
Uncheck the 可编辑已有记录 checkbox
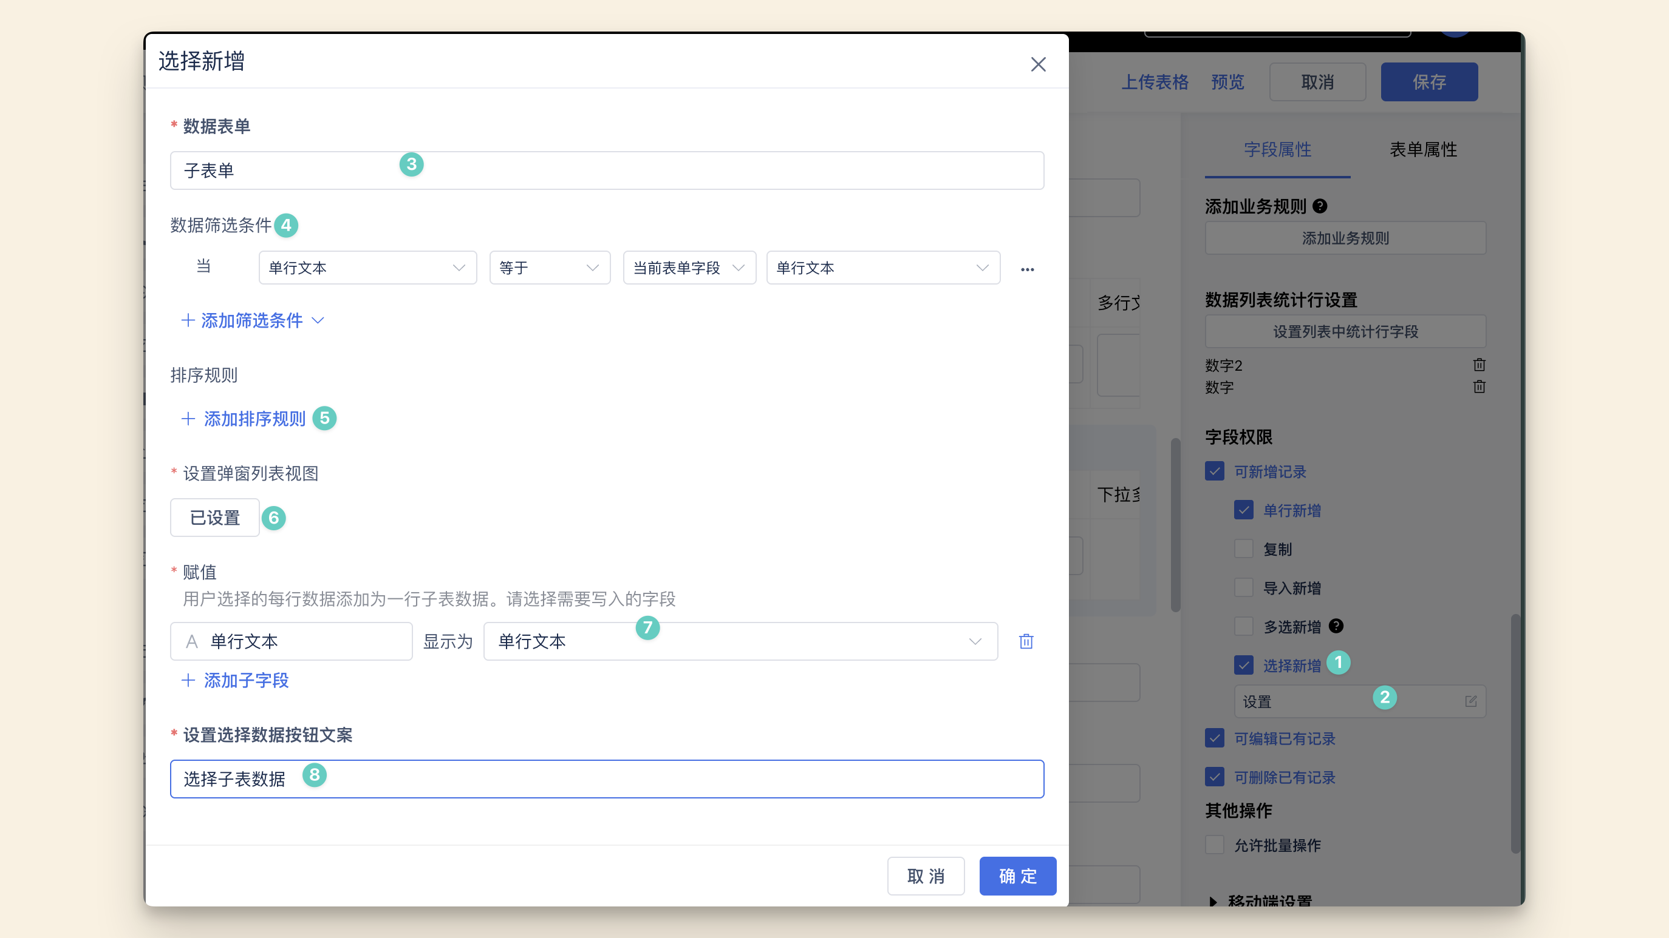pyautogui.click(x=1214, y=738)
